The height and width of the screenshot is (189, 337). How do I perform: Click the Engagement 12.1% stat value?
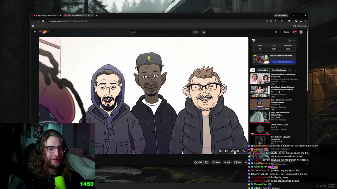point(288,49)
